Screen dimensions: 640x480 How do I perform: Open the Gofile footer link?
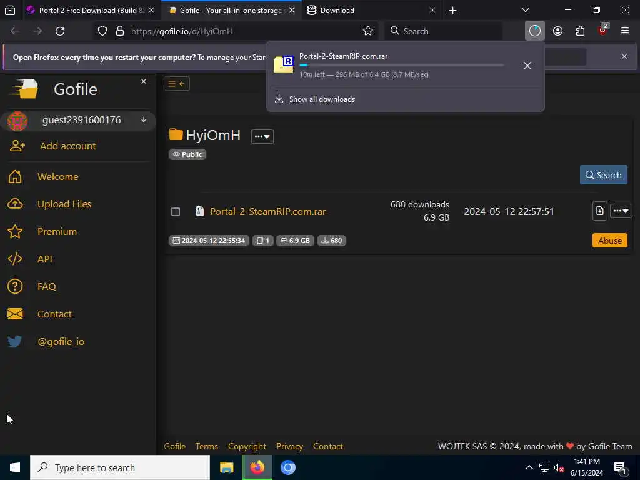[175, 446]
